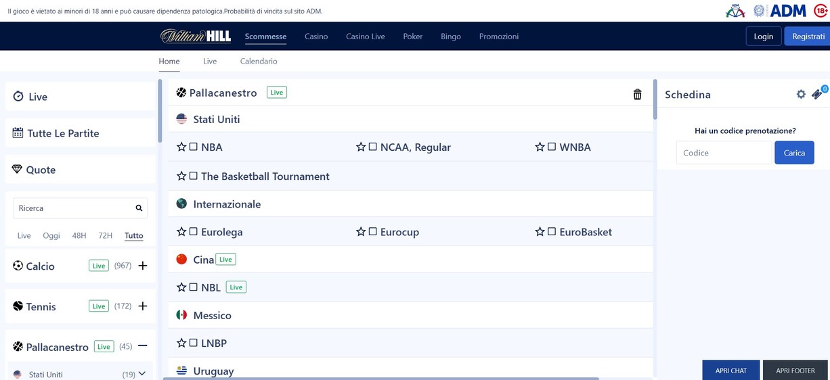This screenshot has width=830, height=380.
Task: Open the Scommesse section
Action: pyautogui.click(x=265, y=37)
